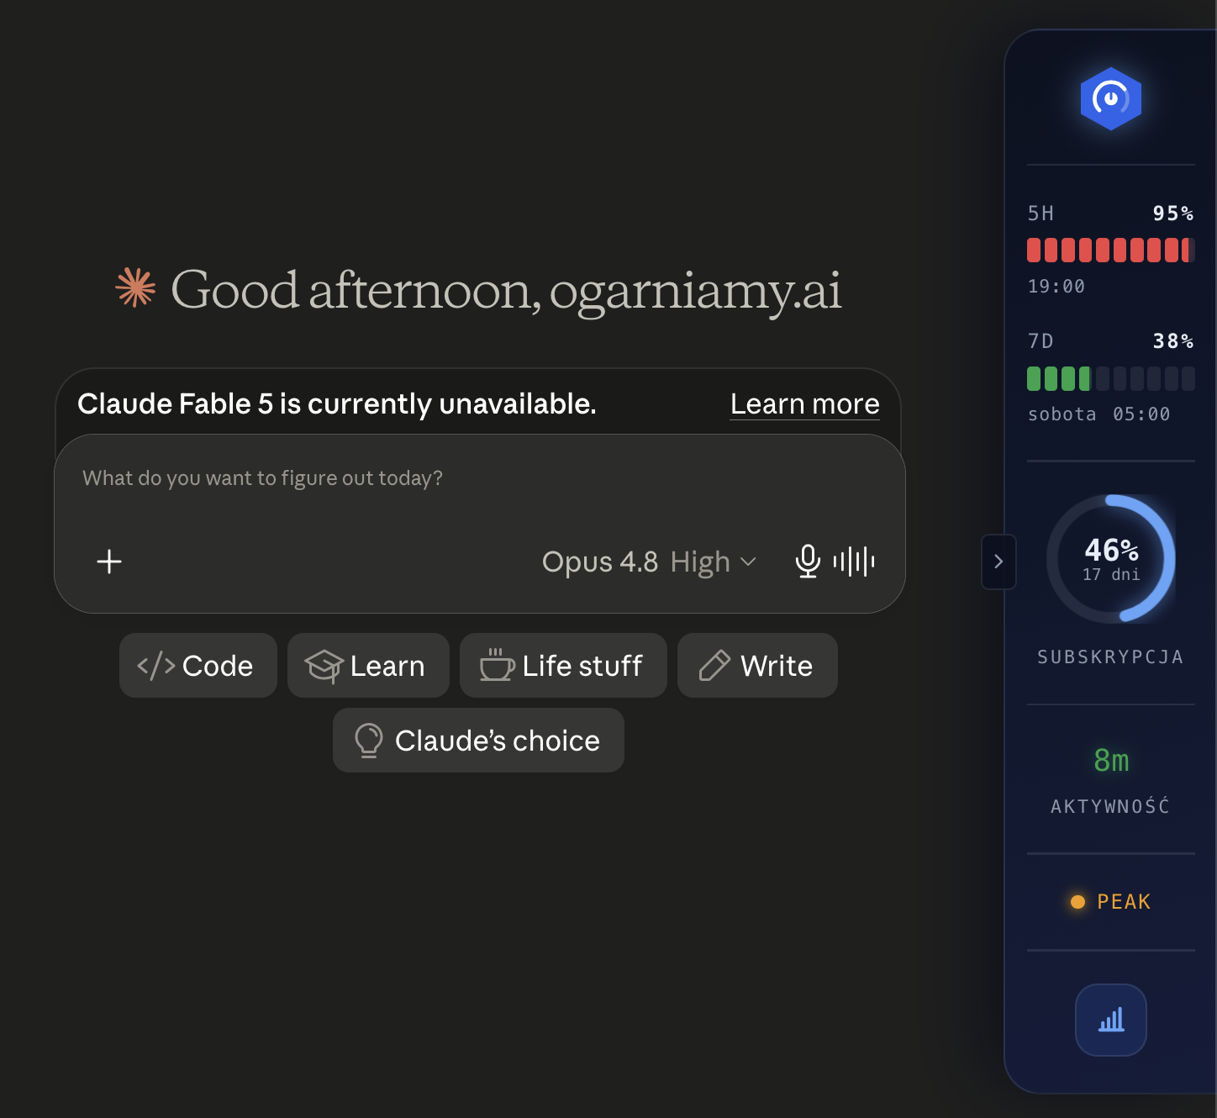
Task: Start dictation with the microphone icon
Action: pos(808,561)
